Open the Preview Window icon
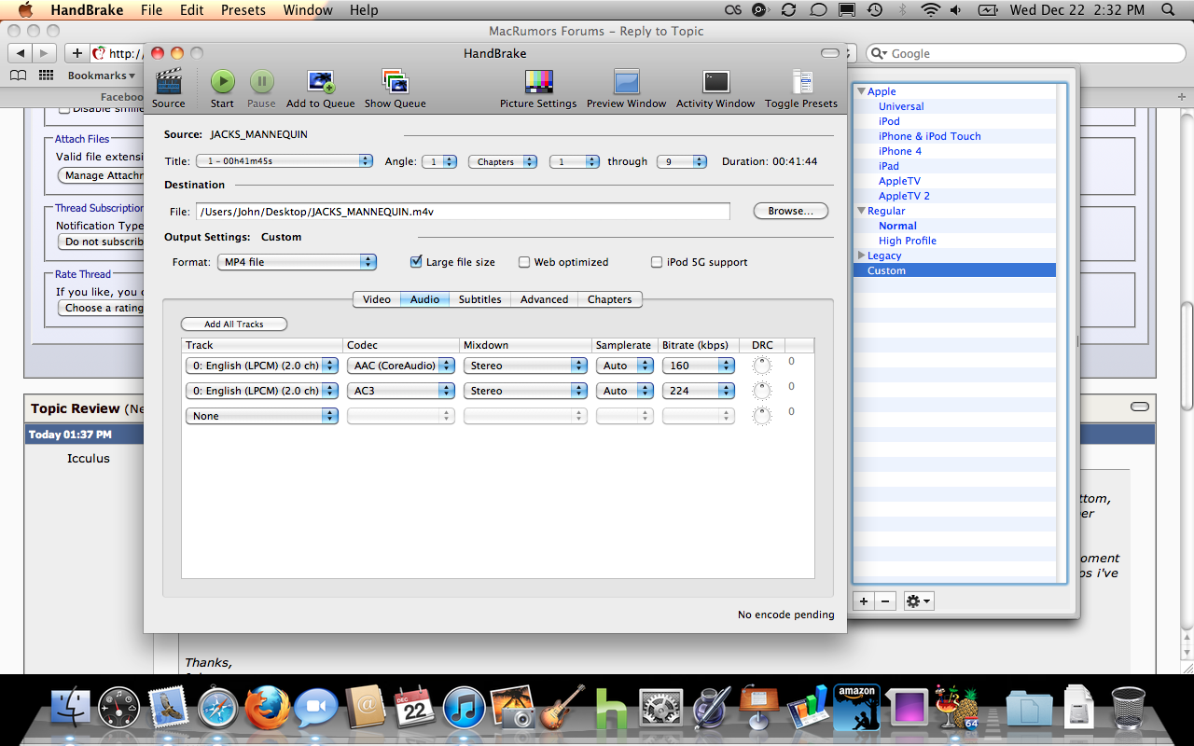 [627, 82]
